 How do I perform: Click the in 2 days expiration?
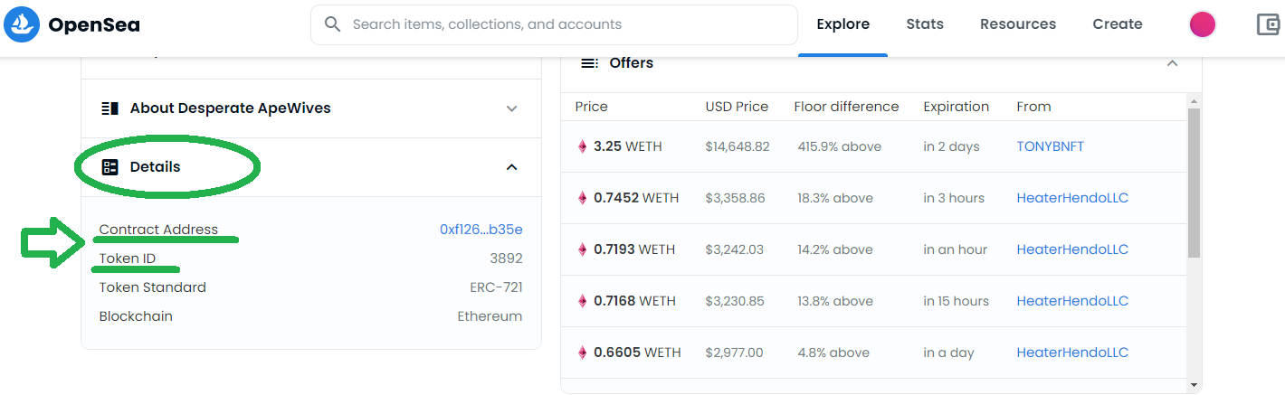click(x=952, y=146)
